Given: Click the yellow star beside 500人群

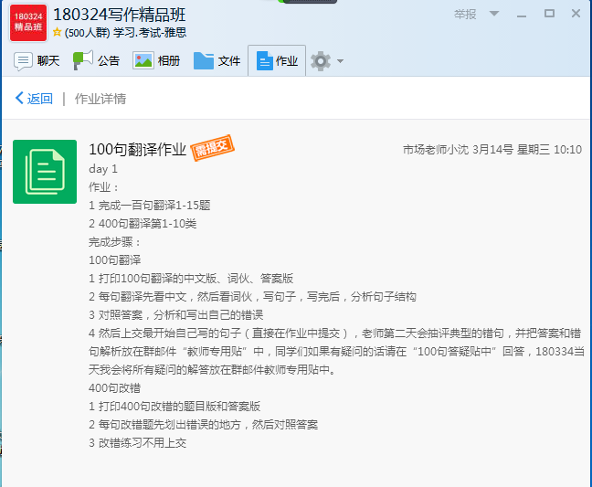Looking at the screenshot, I should coord(57,33).
